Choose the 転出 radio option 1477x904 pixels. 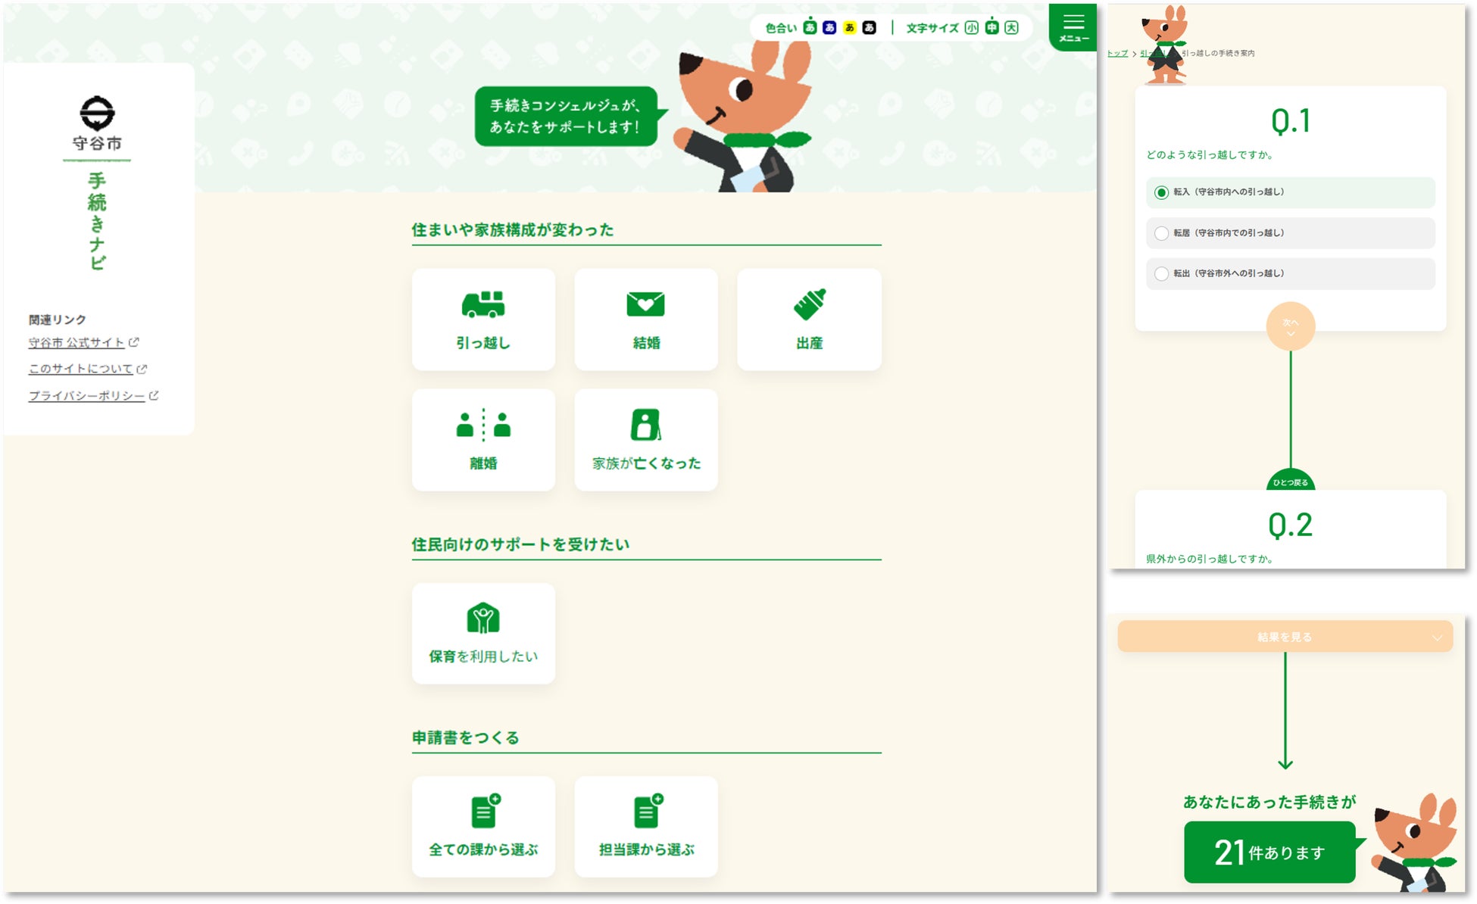tap(1161, 273)
